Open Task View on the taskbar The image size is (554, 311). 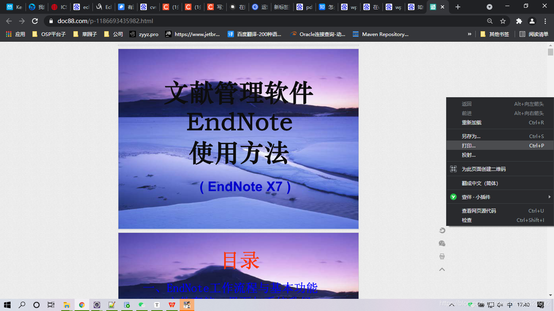[x=51, y=305]
